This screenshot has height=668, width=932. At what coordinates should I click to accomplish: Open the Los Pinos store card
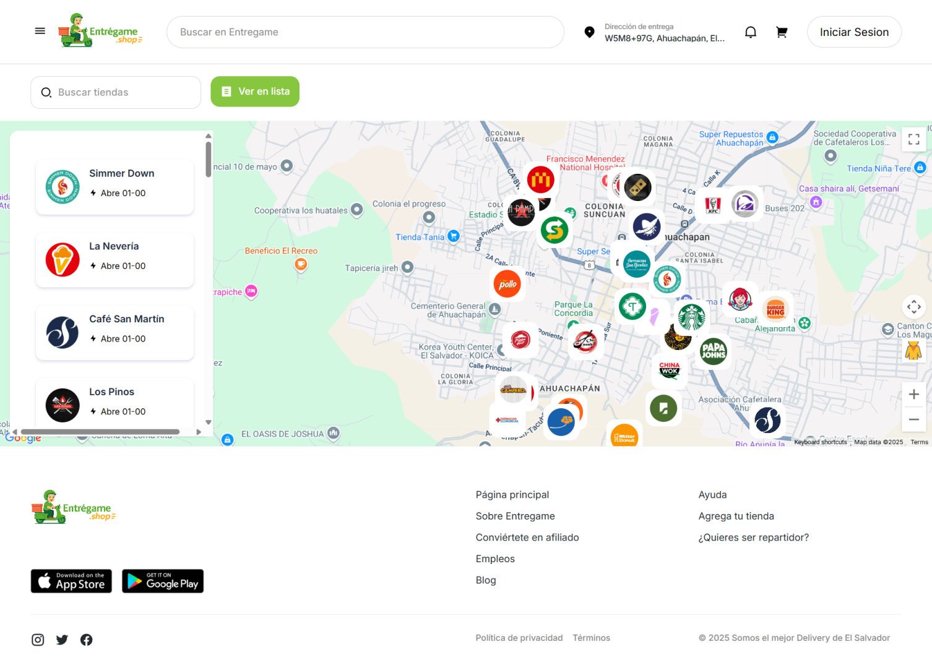[x=115, y=402]
